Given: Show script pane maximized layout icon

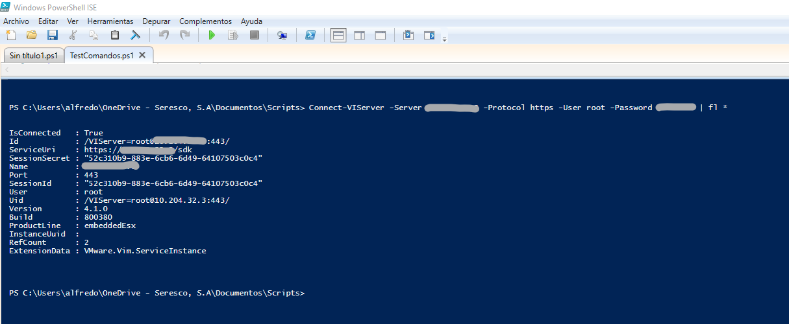Looking at the screenshot, I should [x=381, y=35].
